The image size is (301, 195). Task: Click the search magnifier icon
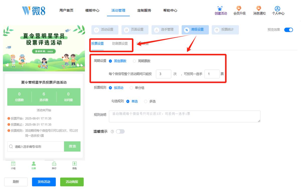(11, 147)
